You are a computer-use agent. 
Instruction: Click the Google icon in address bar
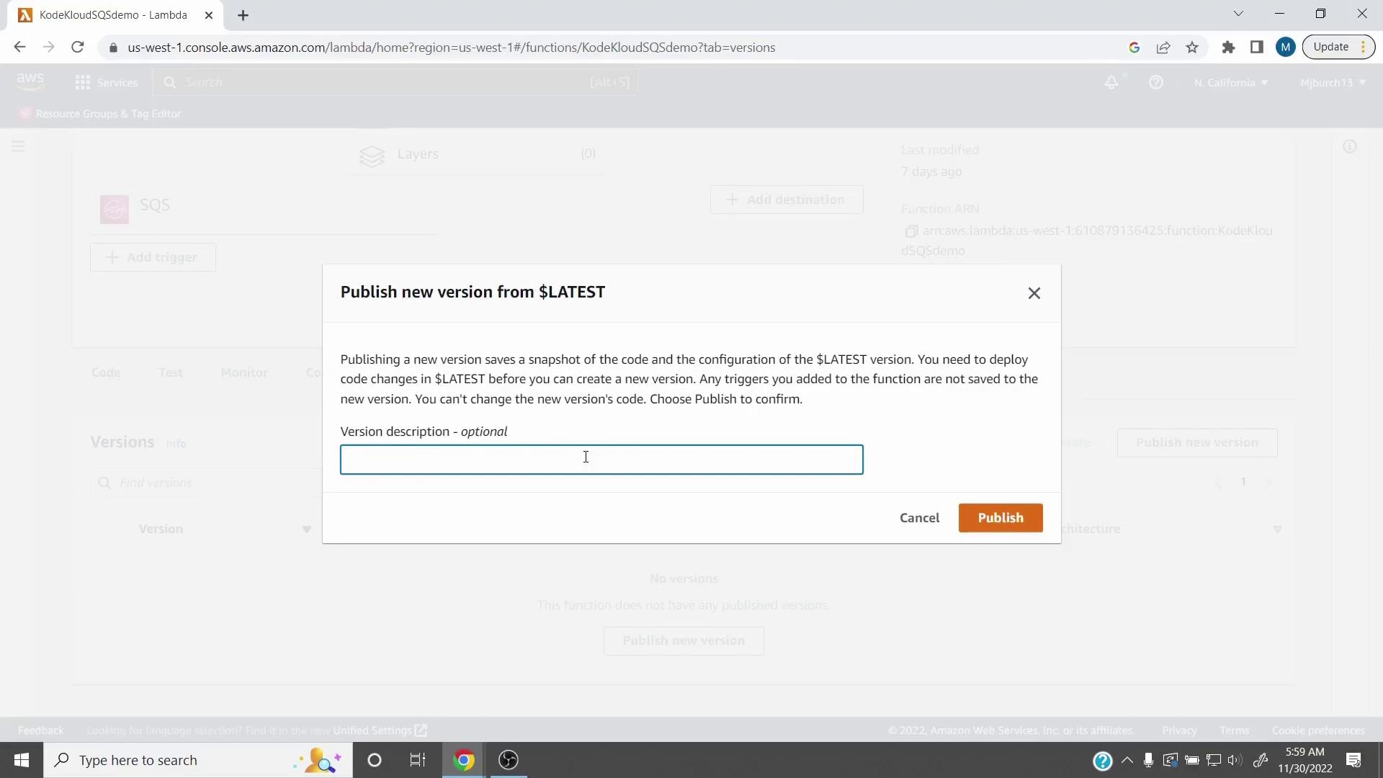pos(1134,48)
